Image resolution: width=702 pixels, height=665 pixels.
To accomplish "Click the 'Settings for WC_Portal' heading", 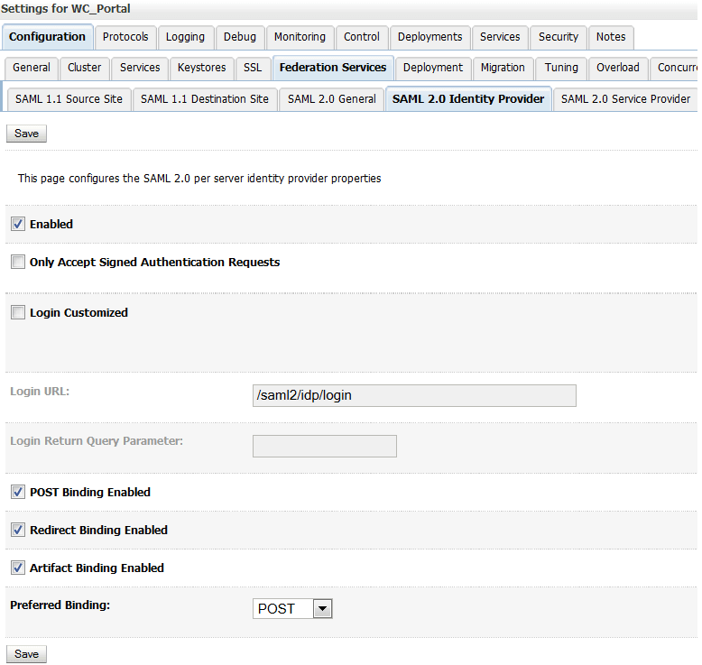I will (x=65, y=9).
